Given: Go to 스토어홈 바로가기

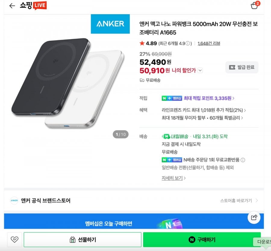Looking at the screenshot, I should pyautogui.click(x=239, y=200).
